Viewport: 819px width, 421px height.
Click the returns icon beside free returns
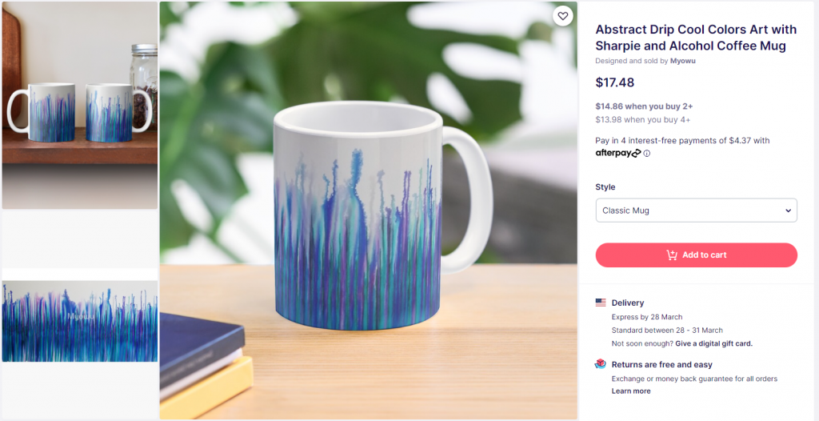tap(601, 364)
